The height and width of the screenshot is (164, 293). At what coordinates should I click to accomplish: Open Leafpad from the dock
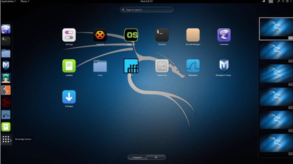[6, 127]
